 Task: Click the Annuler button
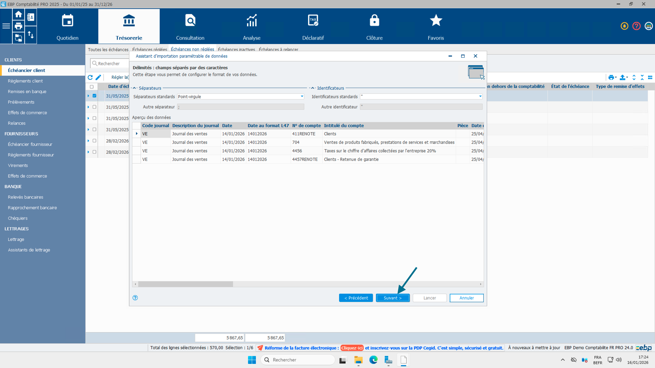pyautogui.click(x=466, y=298)
